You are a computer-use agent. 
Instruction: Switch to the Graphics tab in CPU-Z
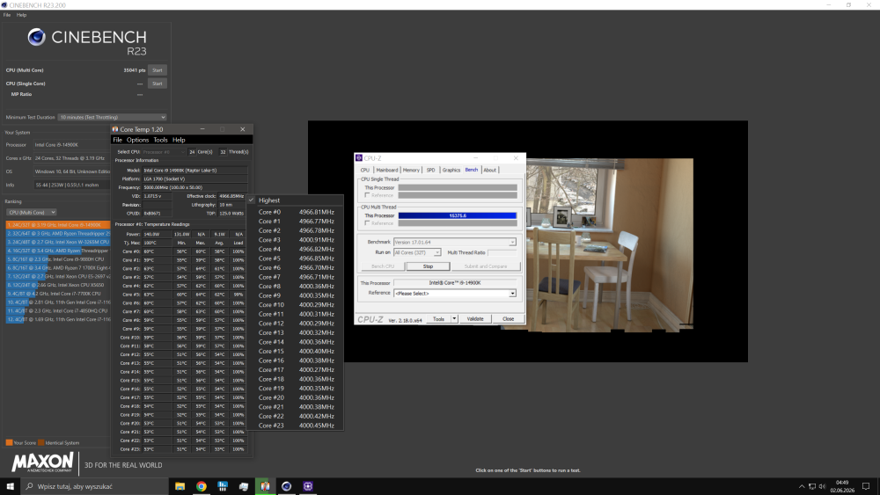[451, 170]
